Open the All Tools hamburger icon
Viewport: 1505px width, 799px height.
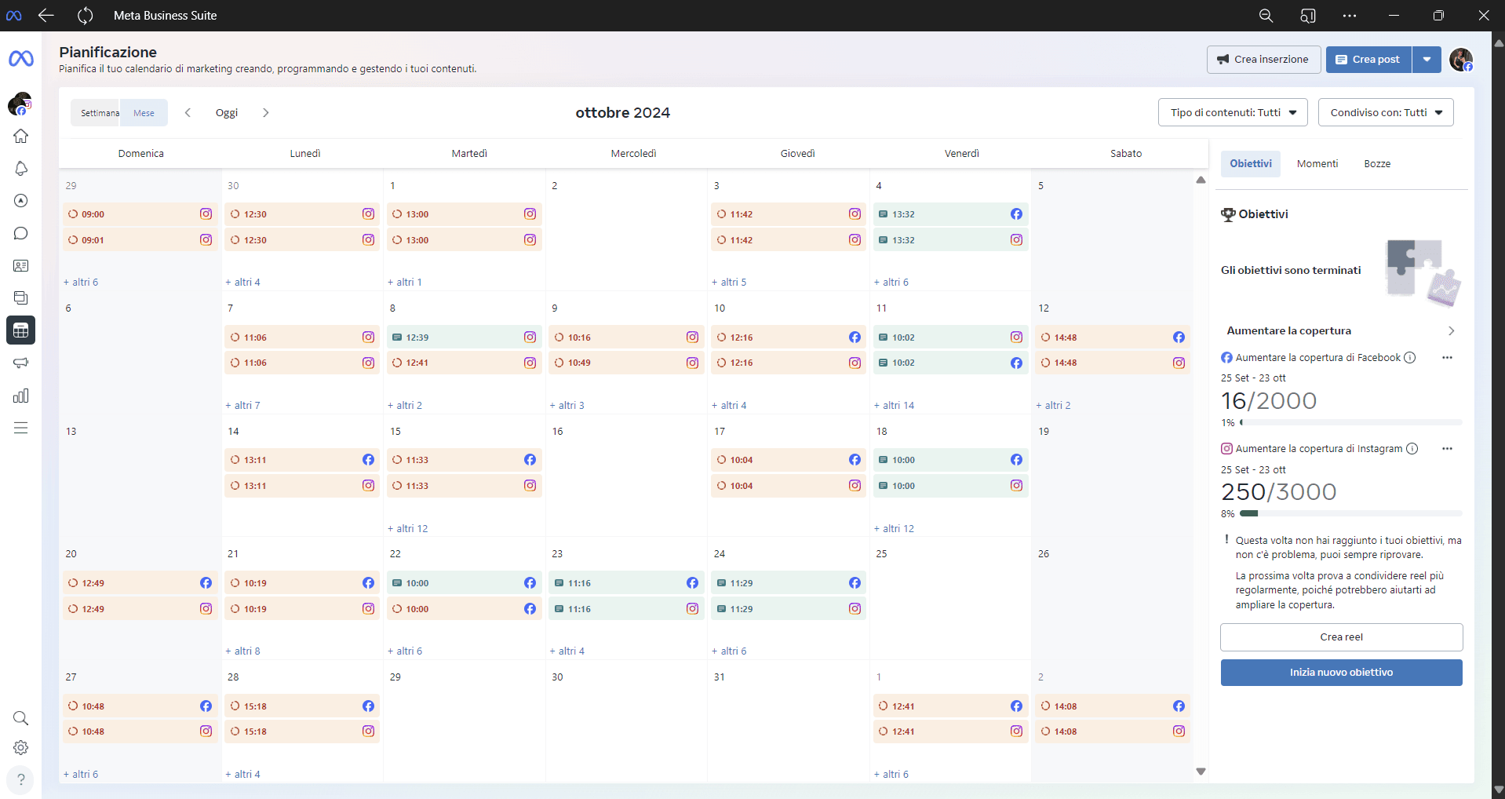[20, 428]
